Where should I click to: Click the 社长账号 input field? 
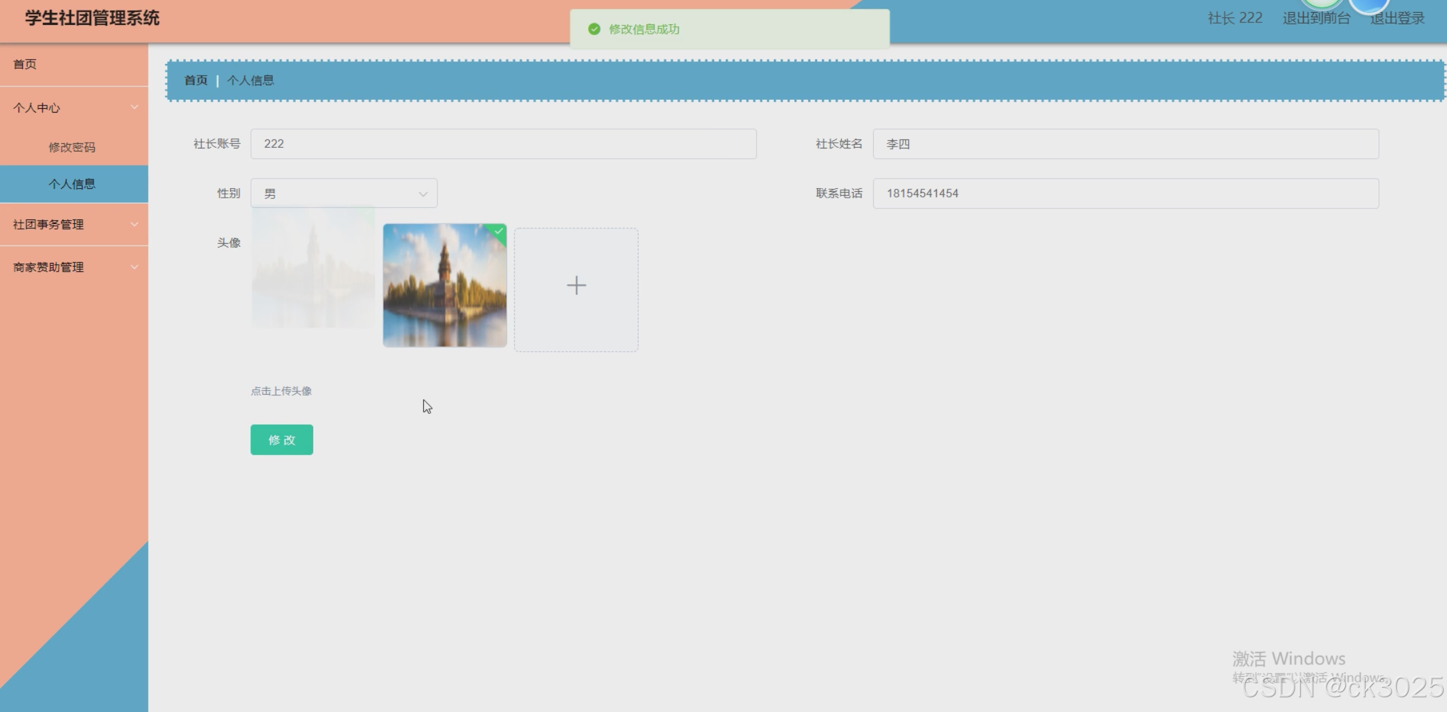click(x=503, y=144)
